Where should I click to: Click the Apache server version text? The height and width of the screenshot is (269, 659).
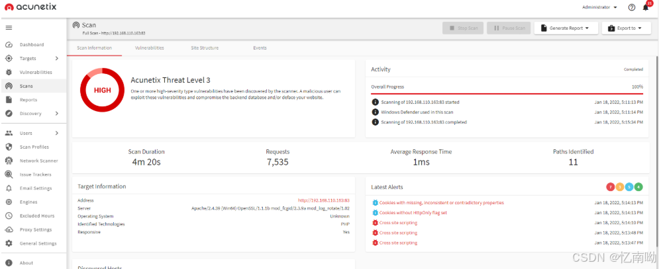pyautogui.click(x=270, y=208)
